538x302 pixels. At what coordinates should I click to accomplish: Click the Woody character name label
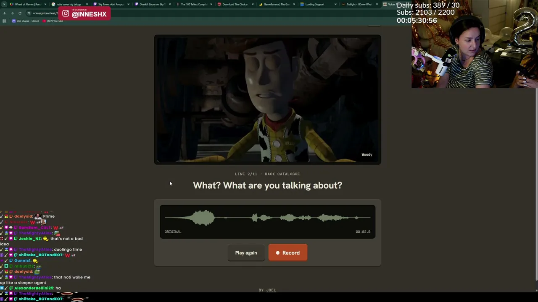point(367,154)
